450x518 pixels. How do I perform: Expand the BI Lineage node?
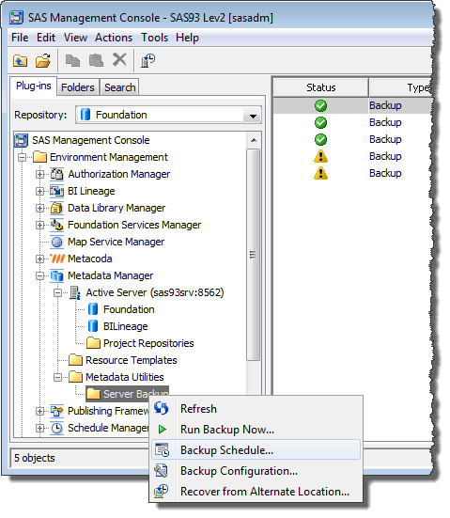(x=40, y=191)
